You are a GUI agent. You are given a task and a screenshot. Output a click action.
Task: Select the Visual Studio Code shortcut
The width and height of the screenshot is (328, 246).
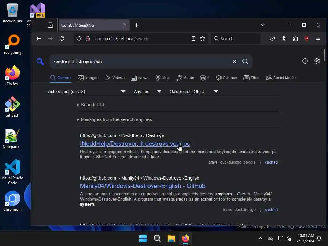click(x=12, y=172)
